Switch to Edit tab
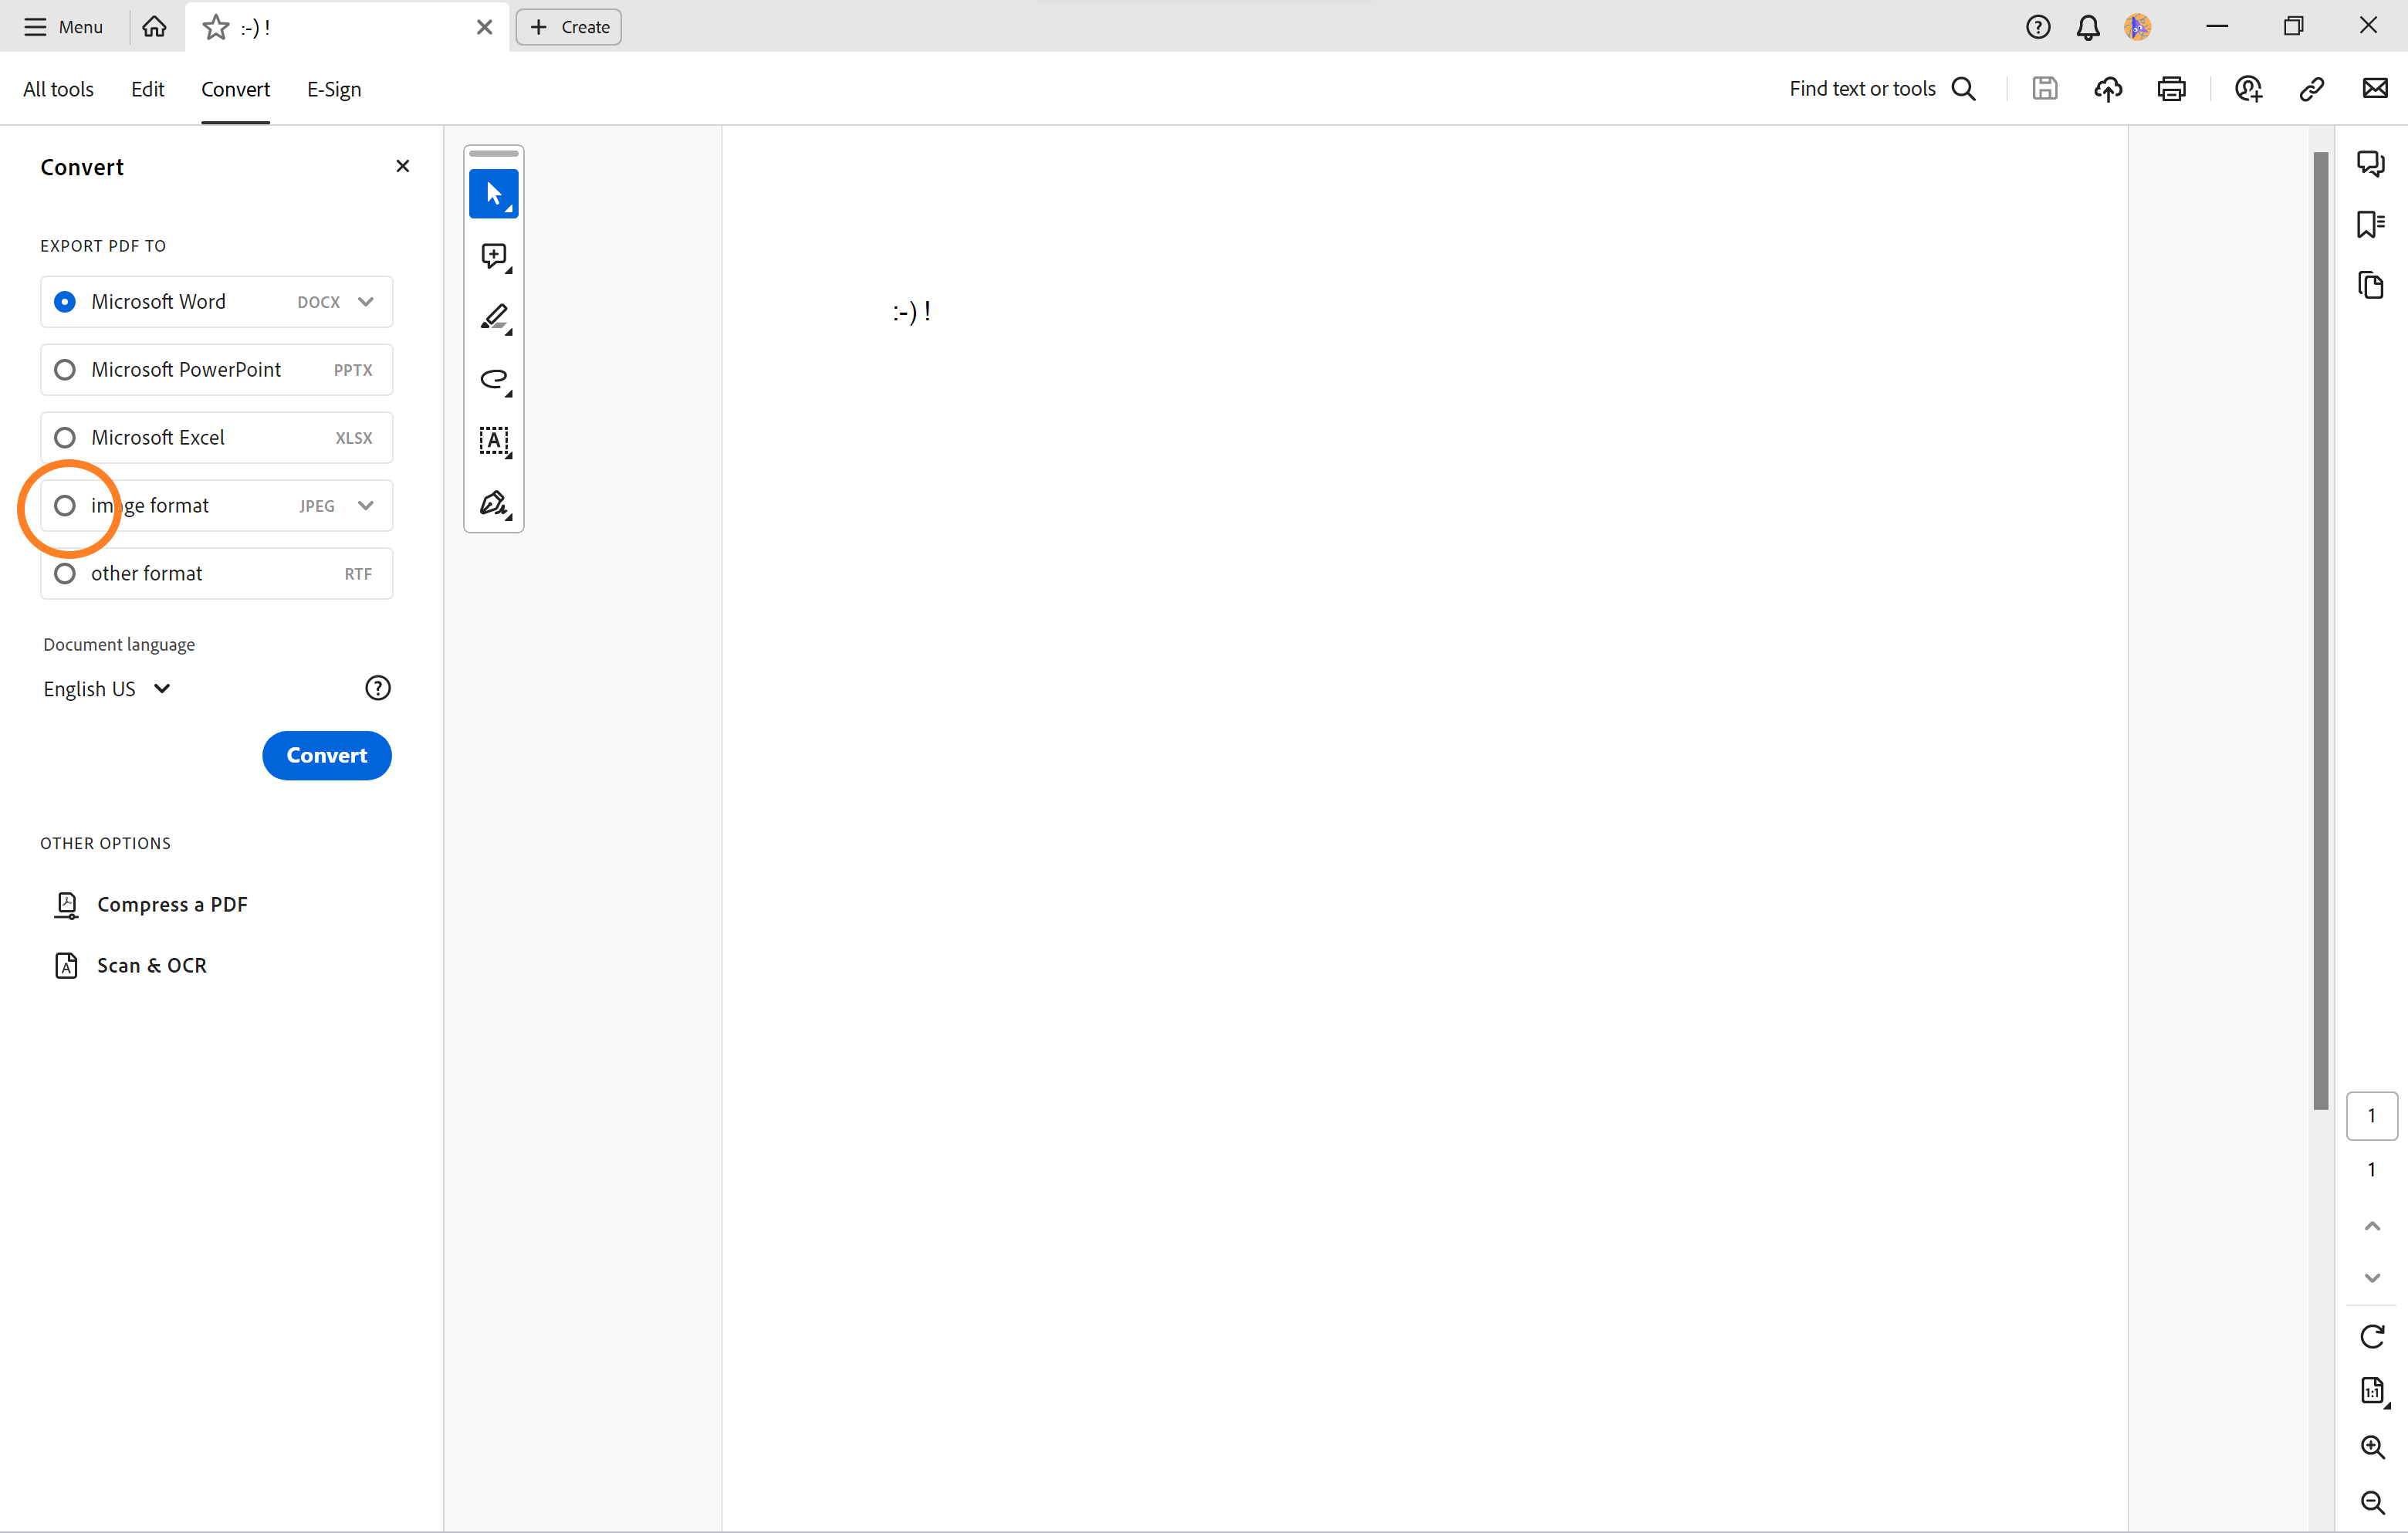Image resolution: width=2408 pixels, height=1533 pixels. (x=147, y=89)
